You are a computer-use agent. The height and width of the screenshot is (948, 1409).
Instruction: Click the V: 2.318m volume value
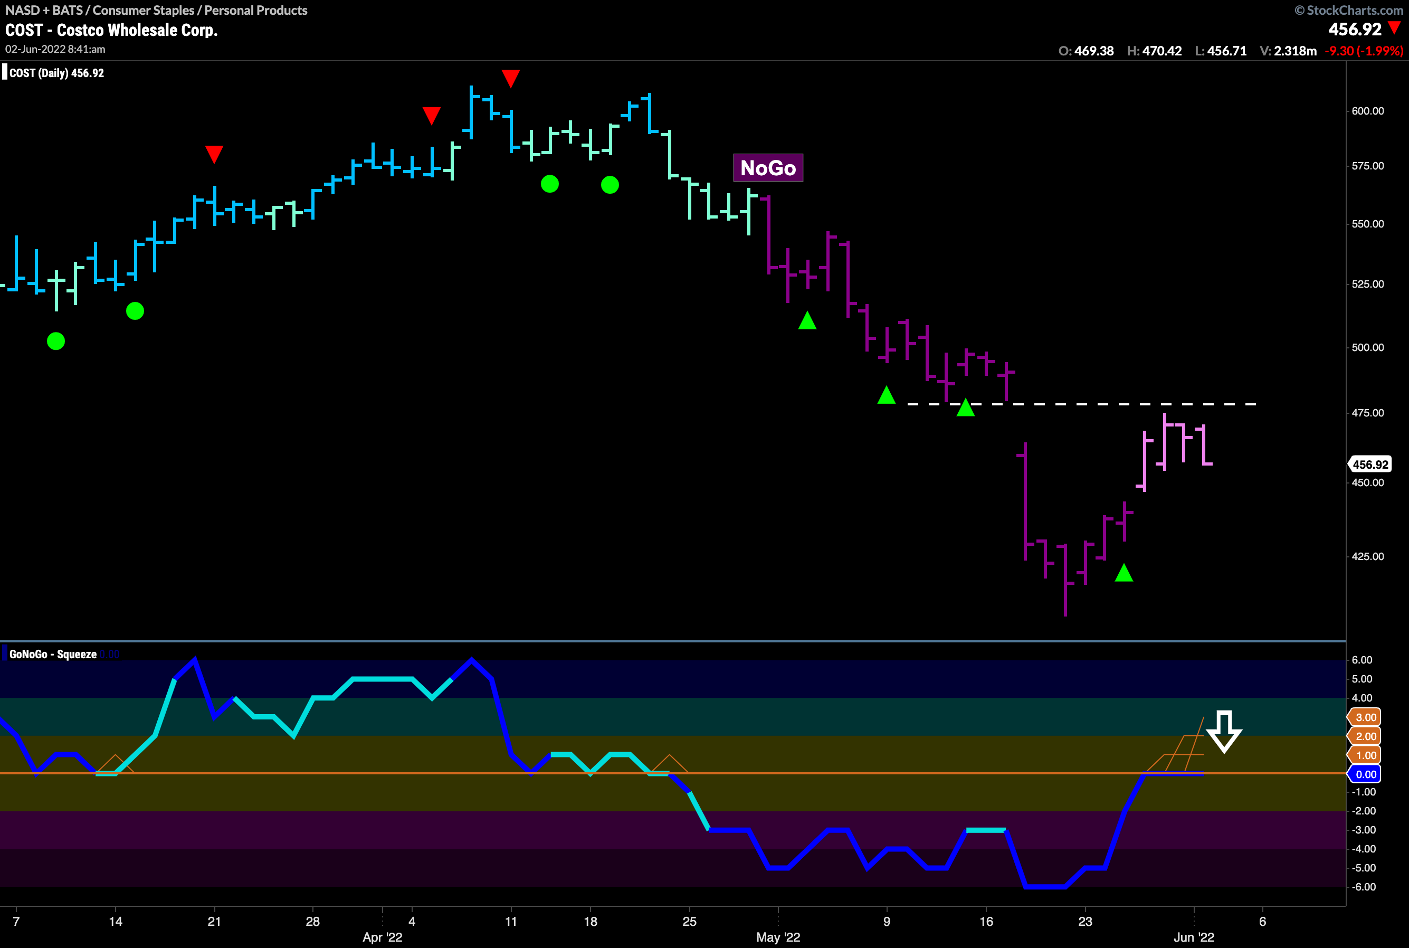click(1288, 51)
